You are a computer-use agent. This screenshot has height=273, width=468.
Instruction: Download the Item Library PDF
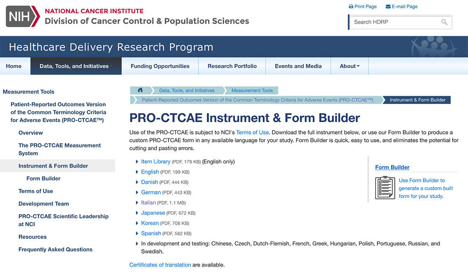[x=156, y=162]
